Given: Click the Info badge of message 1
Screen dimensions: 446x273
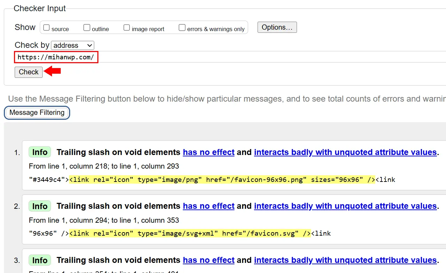Looking at the screenshot, I should 40,152.
